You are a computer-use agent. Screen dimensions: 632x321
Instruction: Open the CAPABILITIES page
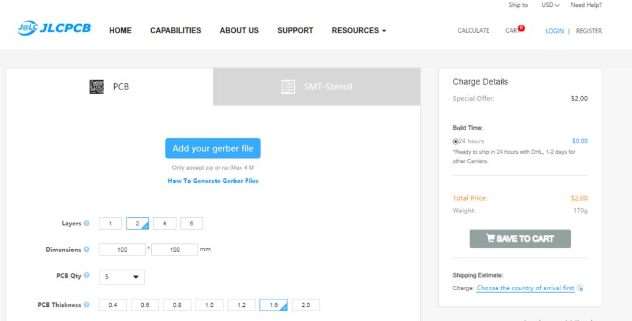click(x=176, y=31)
